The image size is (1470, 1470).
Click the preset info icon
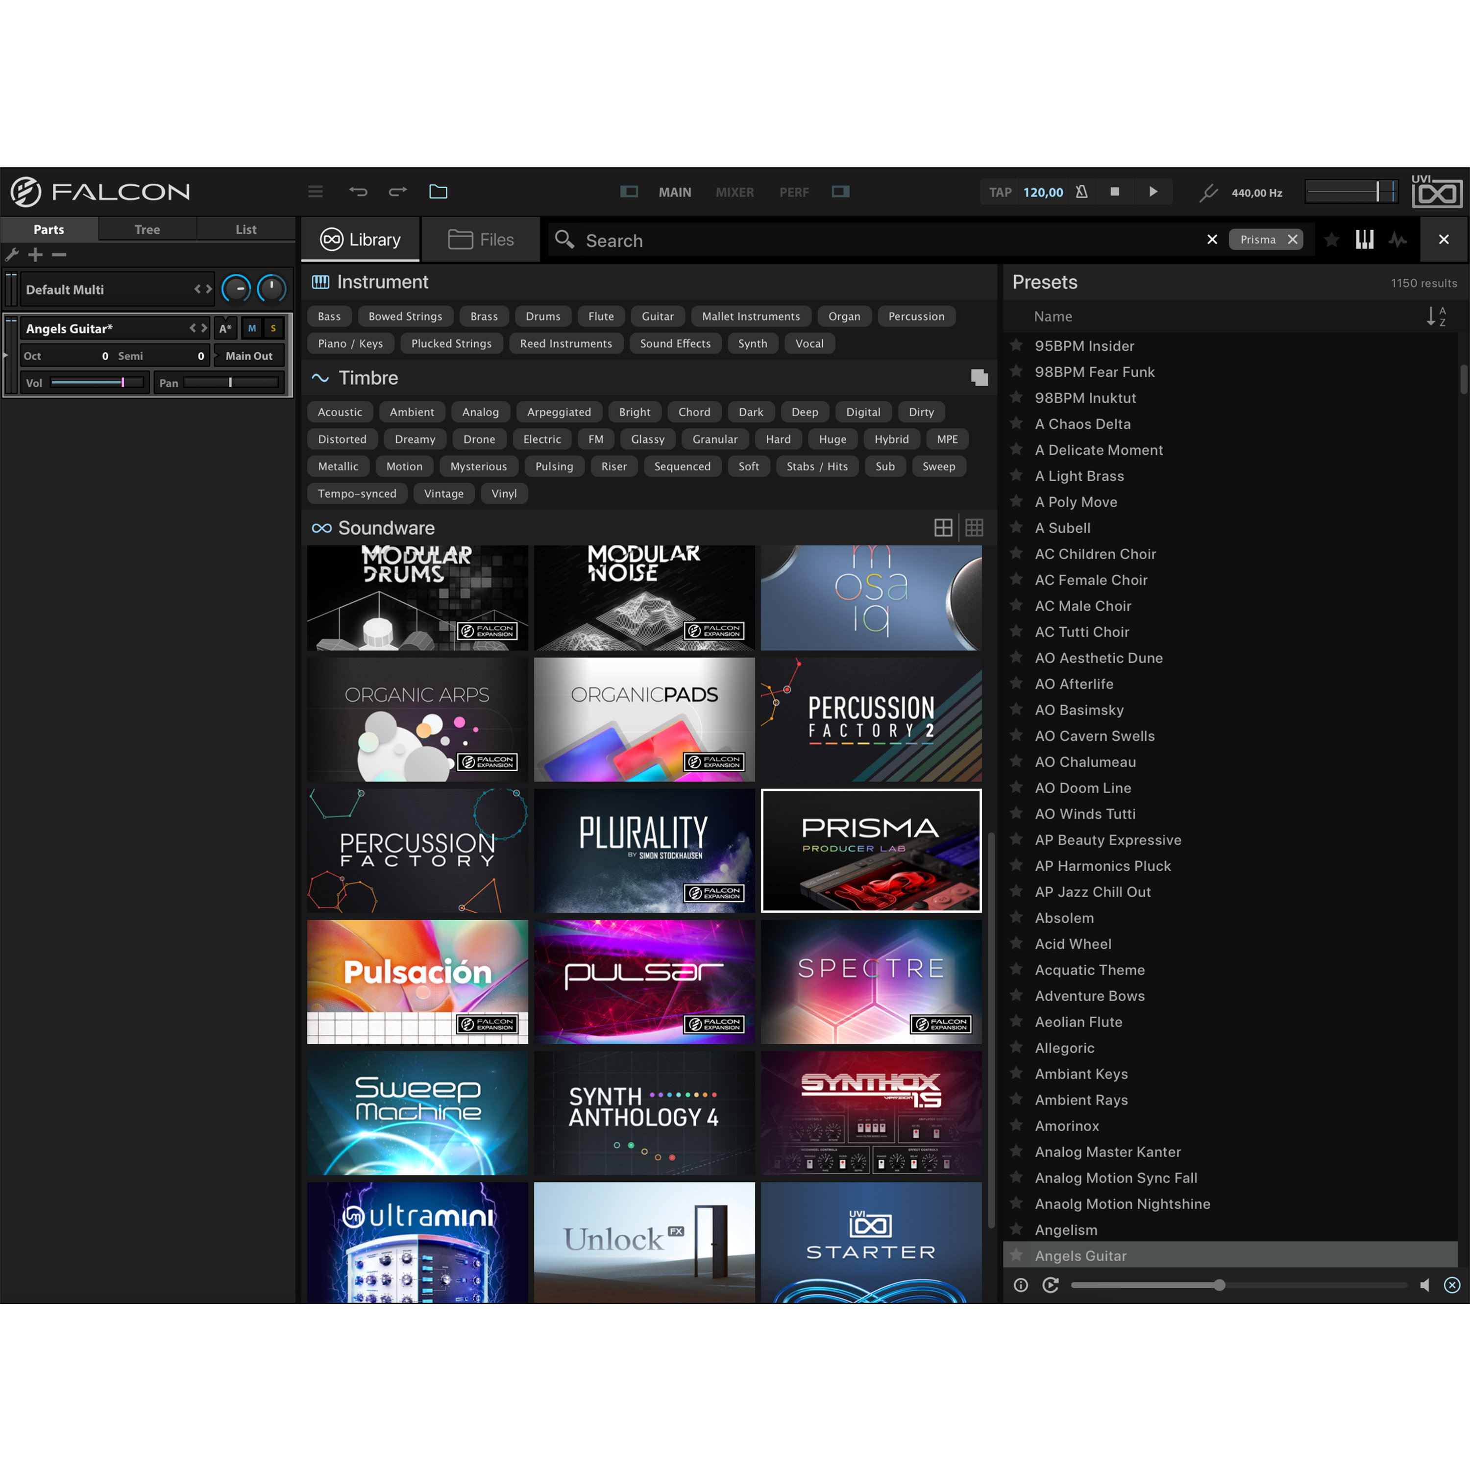(1020, 1285)
